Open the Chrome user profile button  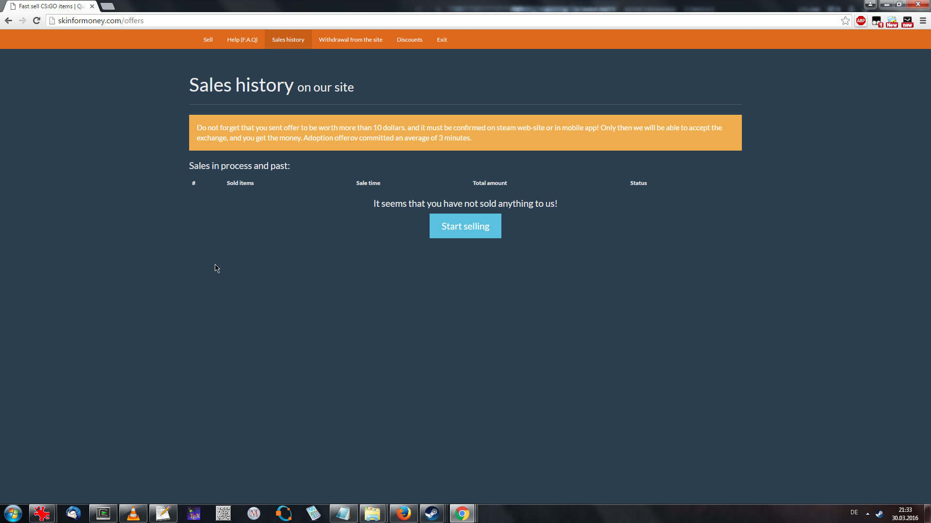pos(870,4)
